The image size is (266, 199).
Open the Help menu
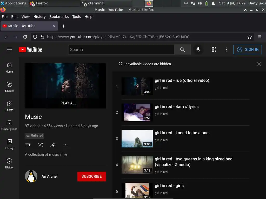88,17
